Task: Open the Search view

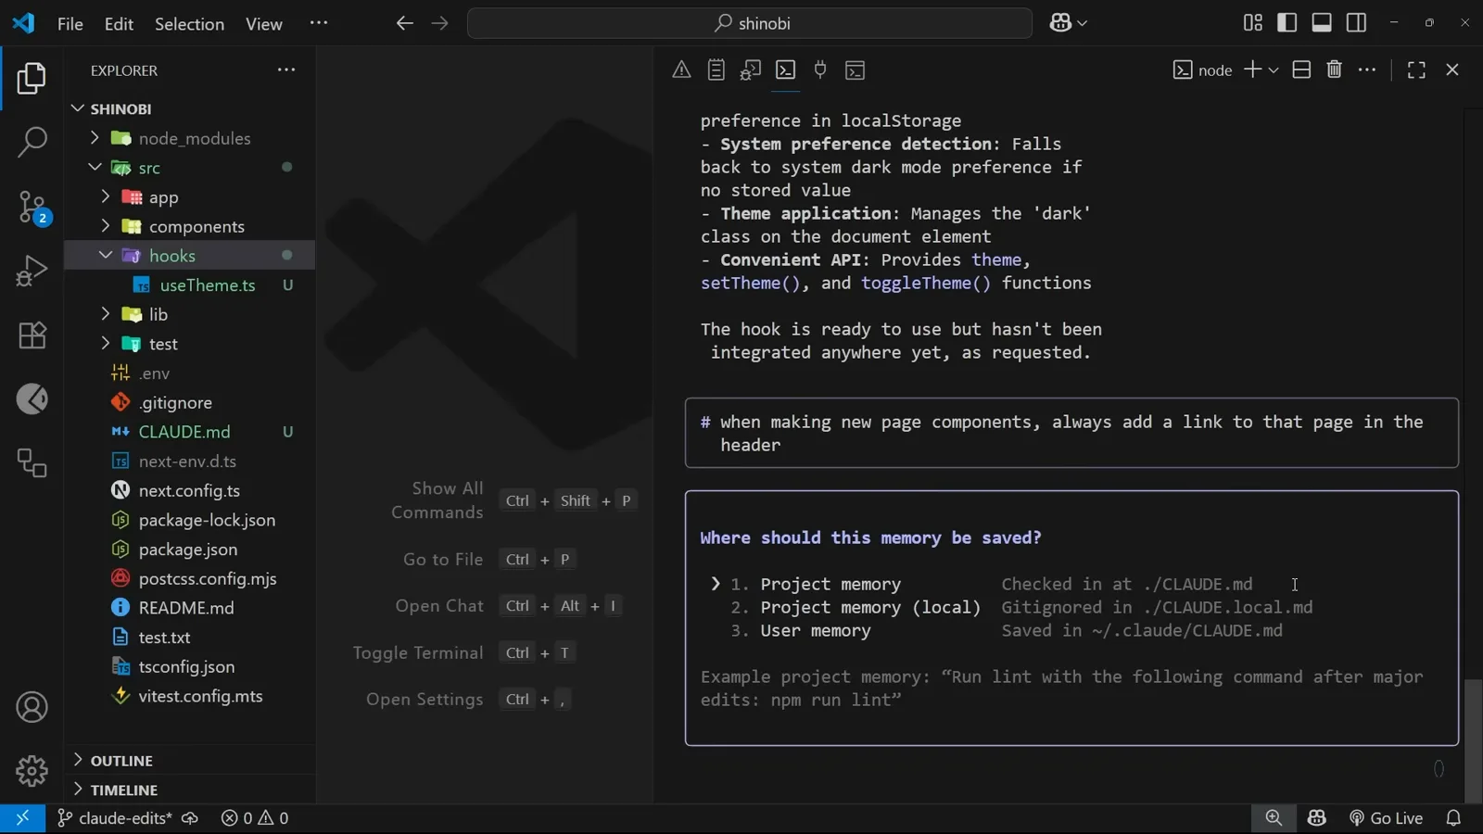Action: pyautogui.click(x=32, y=142)
